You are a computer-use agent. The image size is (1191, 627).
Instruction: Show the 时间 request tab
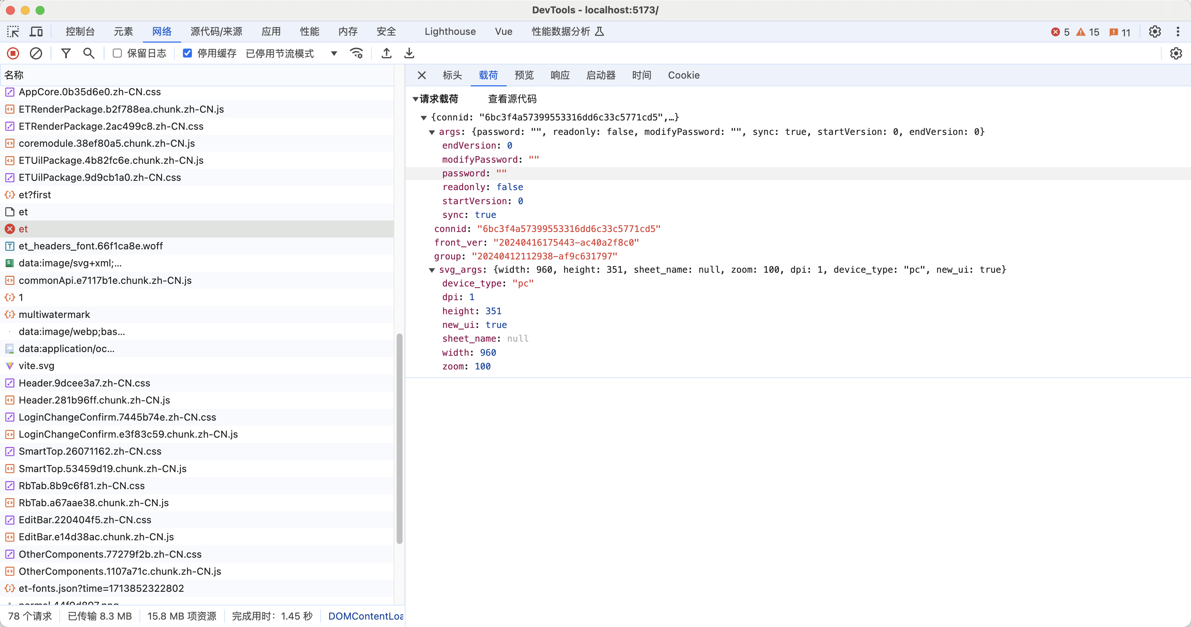[x=642, y=75]
